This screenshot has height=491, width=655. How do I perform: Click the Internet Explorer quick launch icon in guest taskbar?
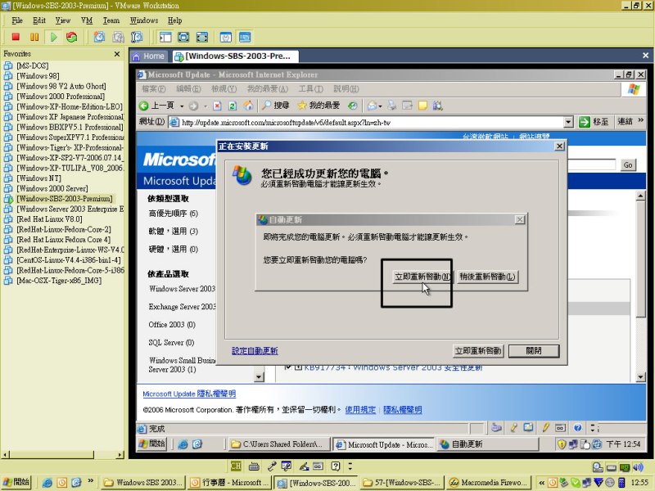tap(183, 444)
